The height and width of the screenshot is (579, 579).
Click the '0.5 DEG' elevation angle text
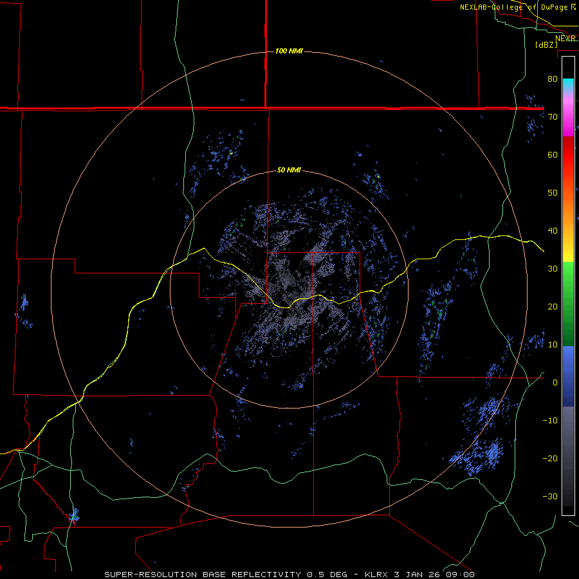[x=327, y=574]
